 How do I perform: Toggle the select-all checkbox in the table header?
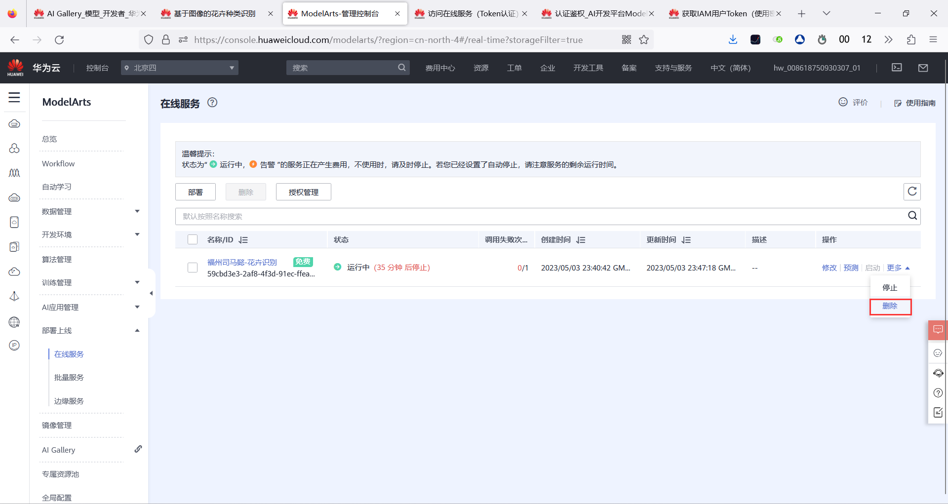coord(192,239)
